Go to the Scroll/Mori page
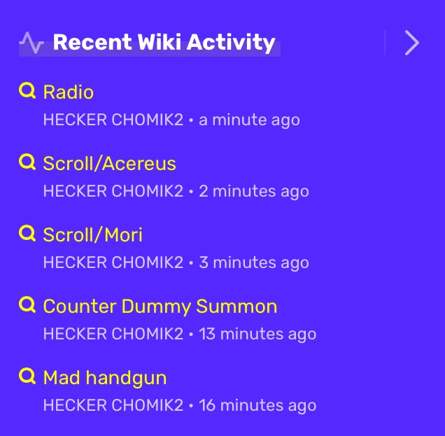The width and height of the screenshot is (445, 436). pos(92,235)
